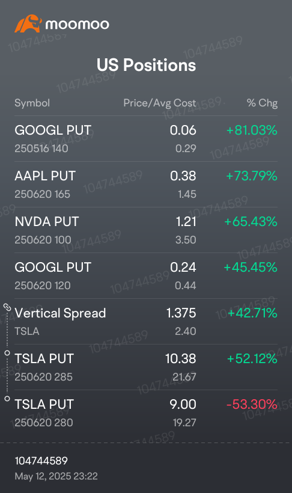
Task: Click the link chain icon beside Vertical Spread
Action: [x=7, y=307]
